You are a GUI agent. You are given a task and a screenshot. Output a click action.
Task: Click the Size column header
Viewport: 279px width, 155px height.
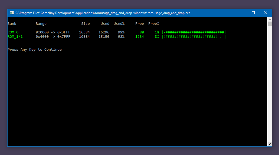click(x=86, y=24)
